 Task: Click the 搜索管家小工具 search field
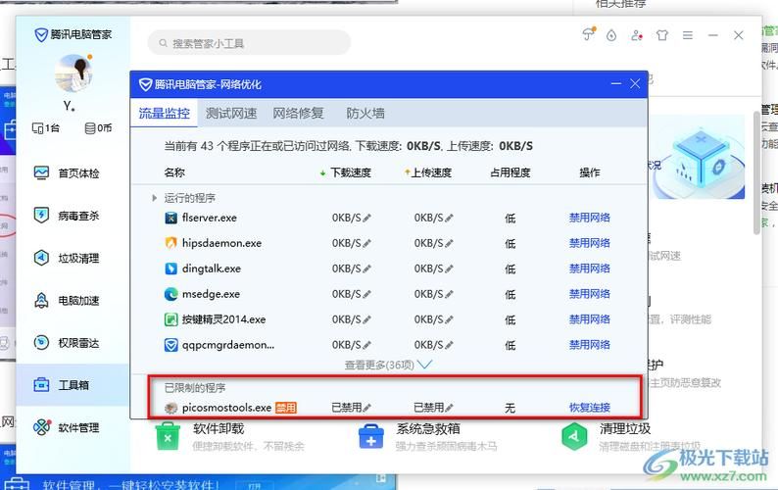point(249,43)
